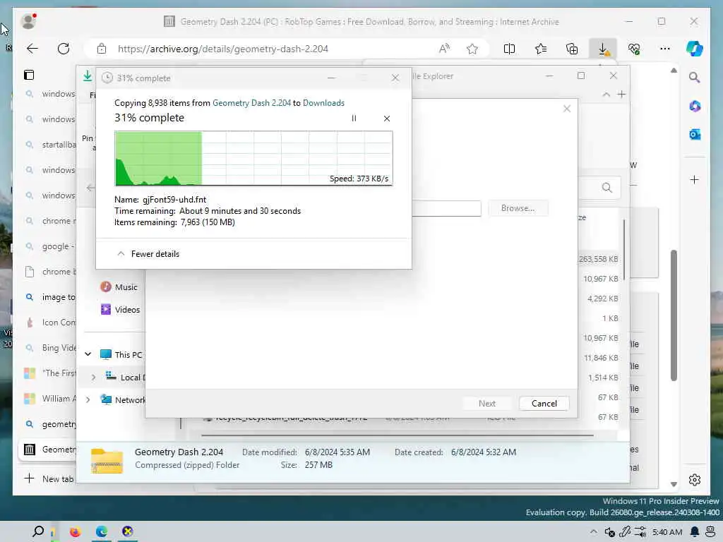
Task: Click the site lock icon in address bar
Action: (102, 49)
